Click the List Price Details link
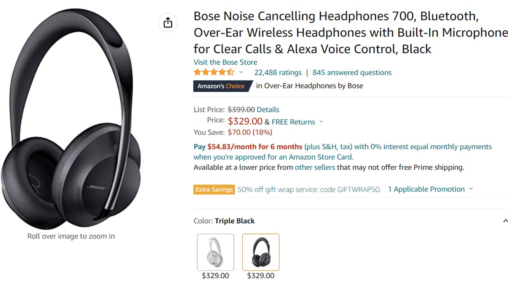This screenshot has width=508, height=286. pyautogui.click(x=268, y=110)
